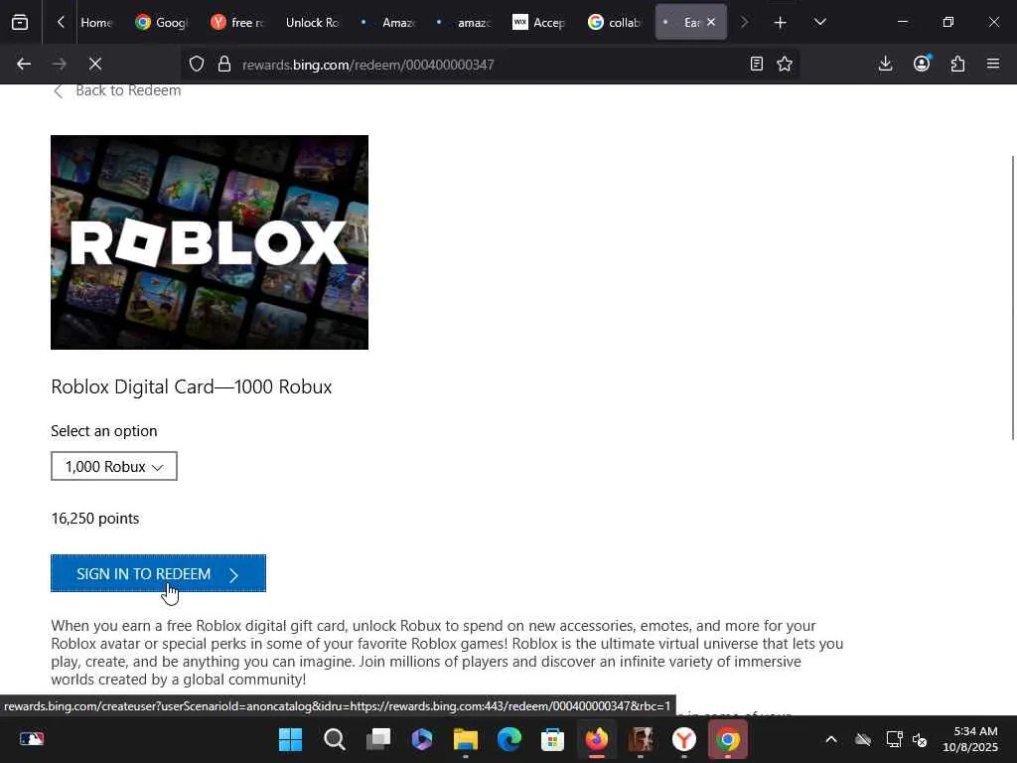
Task: Open the extensions puzzle icon
Action: coord(957,64)
